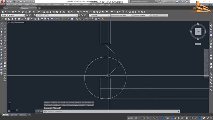Image resolution: width=213 pixels, height=120 pixels.
Task: Add a new drawing tab
Action: pyautogui.click(x=39, y=8)
